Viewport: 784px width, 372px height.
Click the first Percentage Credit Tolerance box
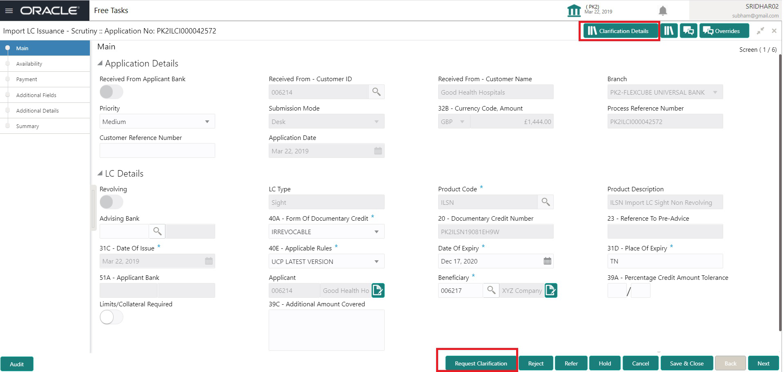(617, 290)
